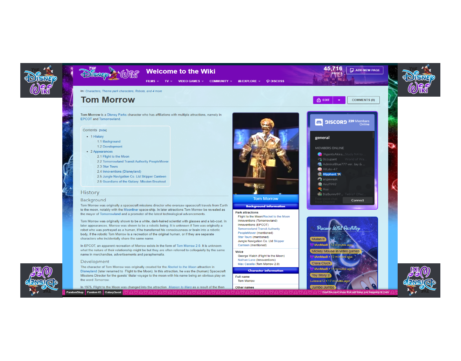This screenshot has width=461, height=361.
Task: Click Arul1992's Discord avatar
Action: point(320,184)
